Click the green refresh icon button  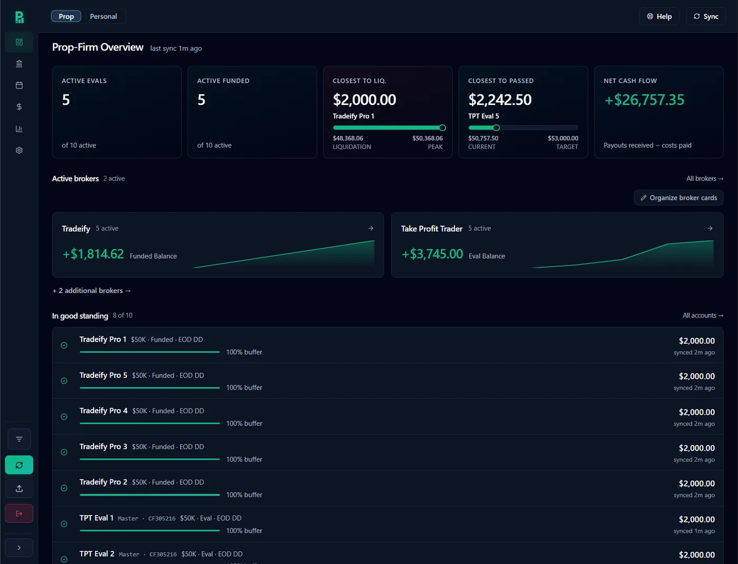click(19, 465)
